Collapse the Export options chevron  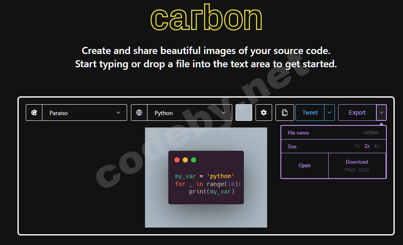[381, 113]
